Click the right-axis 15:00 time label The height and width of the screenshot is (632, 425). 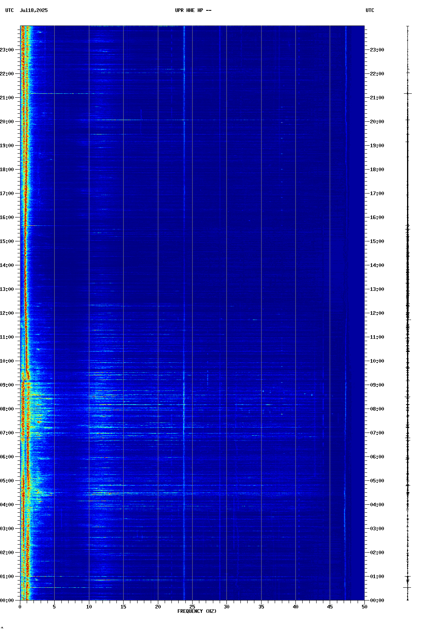[377, 241]
